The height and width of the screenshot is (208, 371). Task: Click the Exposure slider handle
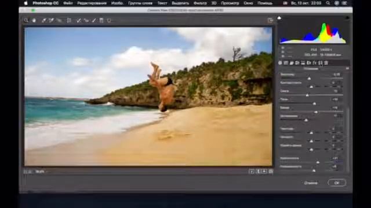click(x=309, y=79)
